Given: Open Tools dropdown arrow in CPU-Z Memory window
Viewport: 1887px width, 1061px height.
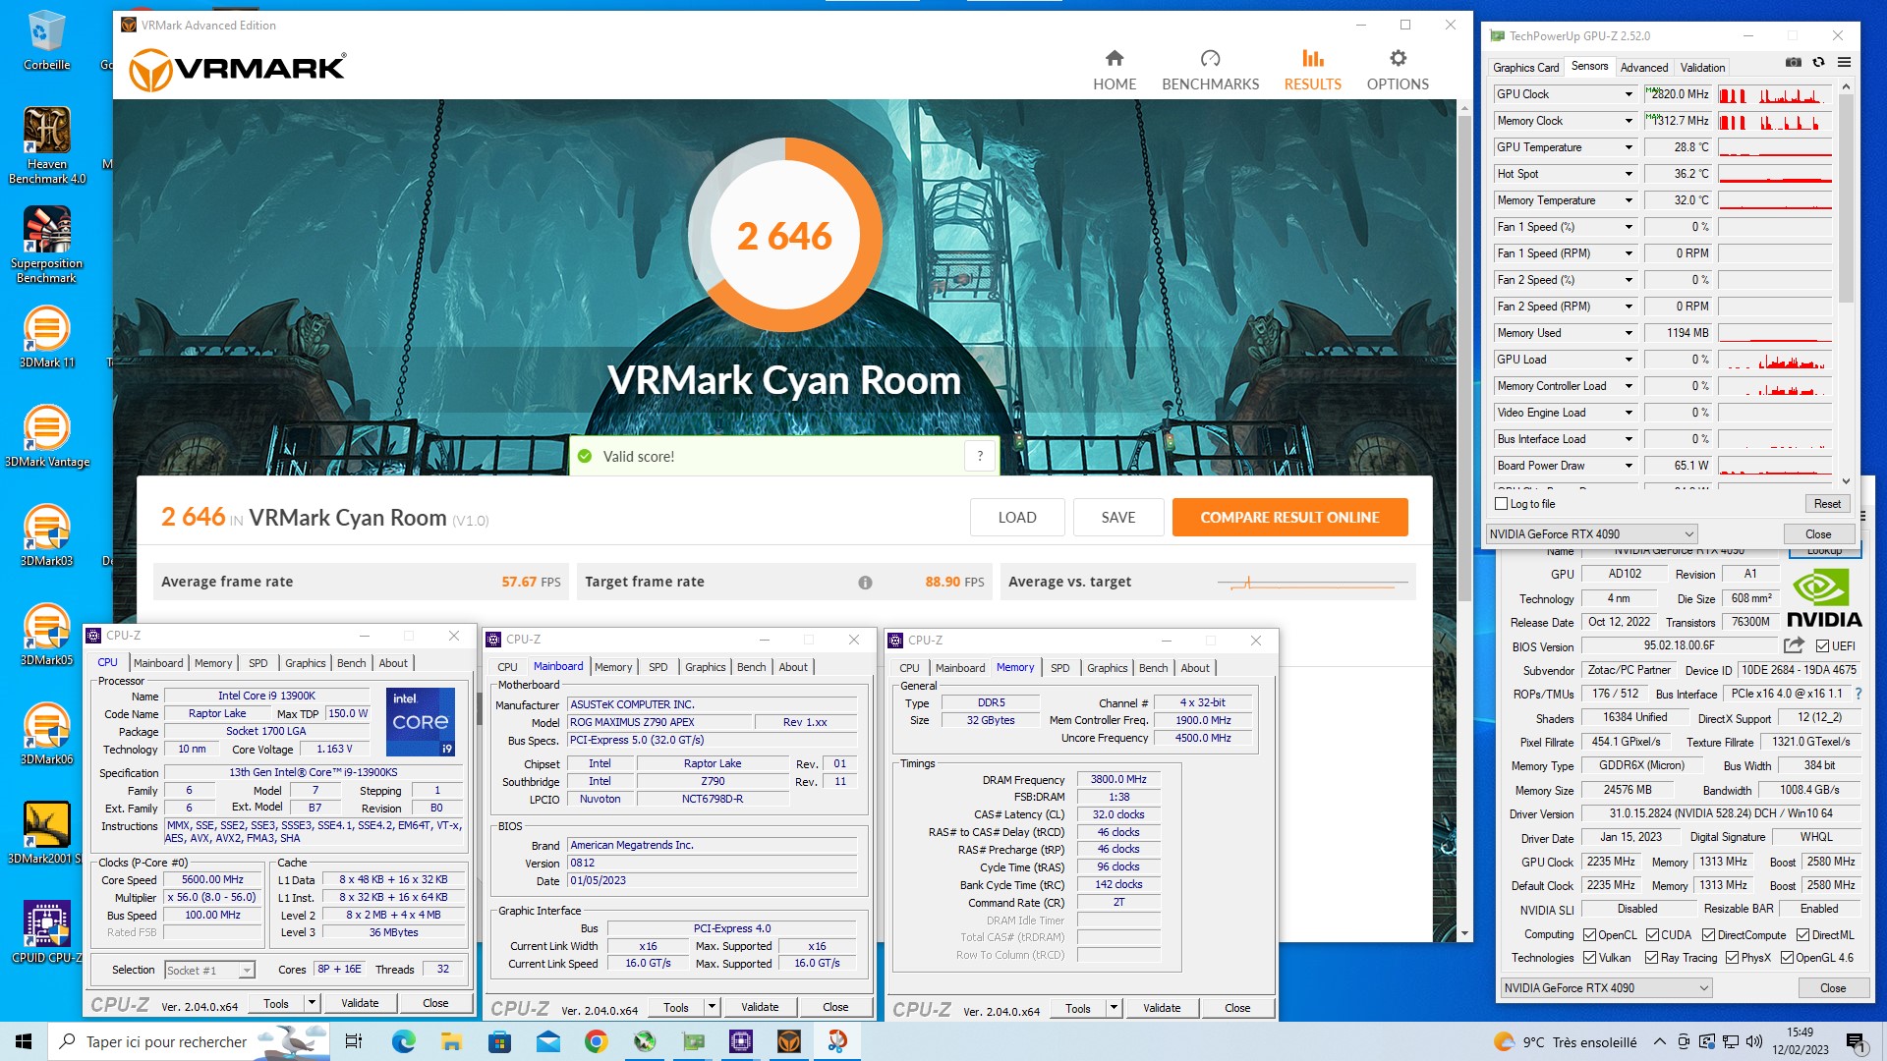Looking at the screenshot, I should 1114,1008.
